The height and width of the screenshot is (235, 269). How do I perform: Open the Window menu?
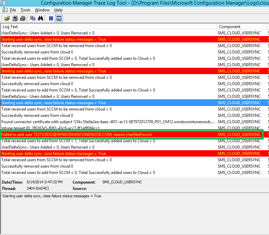pyautogui.click(x=42, y=10)
